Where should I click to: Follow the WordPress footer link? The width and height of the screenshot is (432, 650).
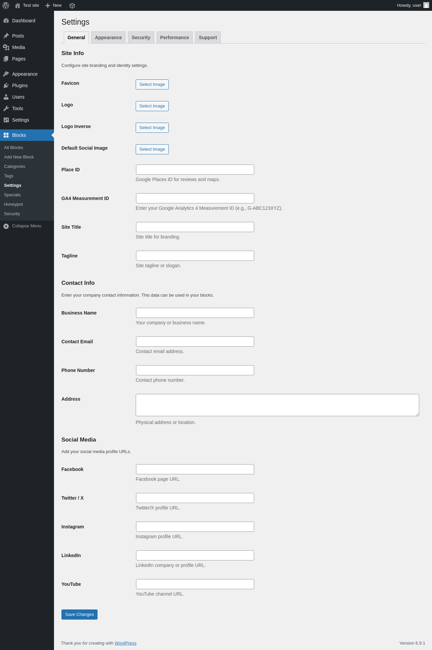pyautogui.click(x=126, y=643)
